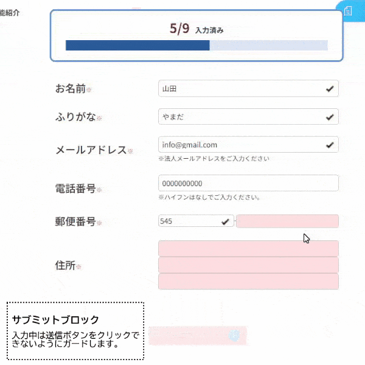Click the filled portion of the progress bar
This screenshot has width=365, height=365.
coord(137,45)
